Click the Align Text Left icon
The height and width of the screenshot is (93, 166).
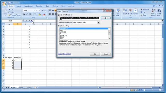pos(50,14)
